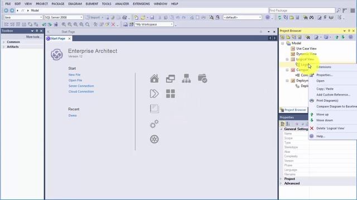Select the Project Browser bottom tab
The height and width of the screenshot is (200, 357).
tap(293, 110)
